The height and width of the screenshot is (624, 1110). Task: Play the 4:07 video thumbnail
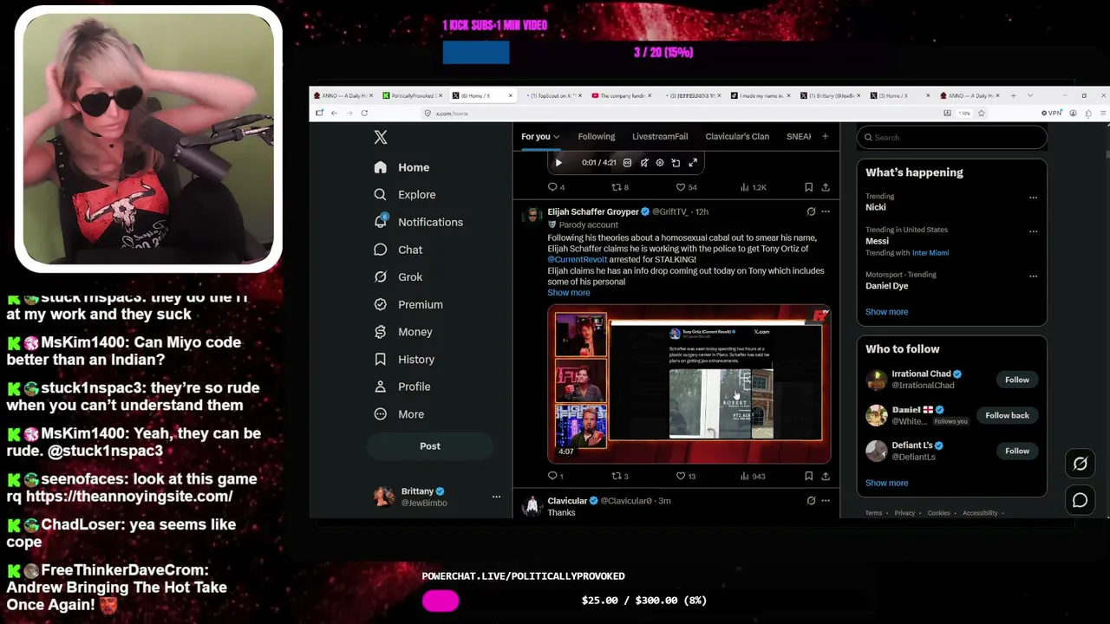[689, 382]
